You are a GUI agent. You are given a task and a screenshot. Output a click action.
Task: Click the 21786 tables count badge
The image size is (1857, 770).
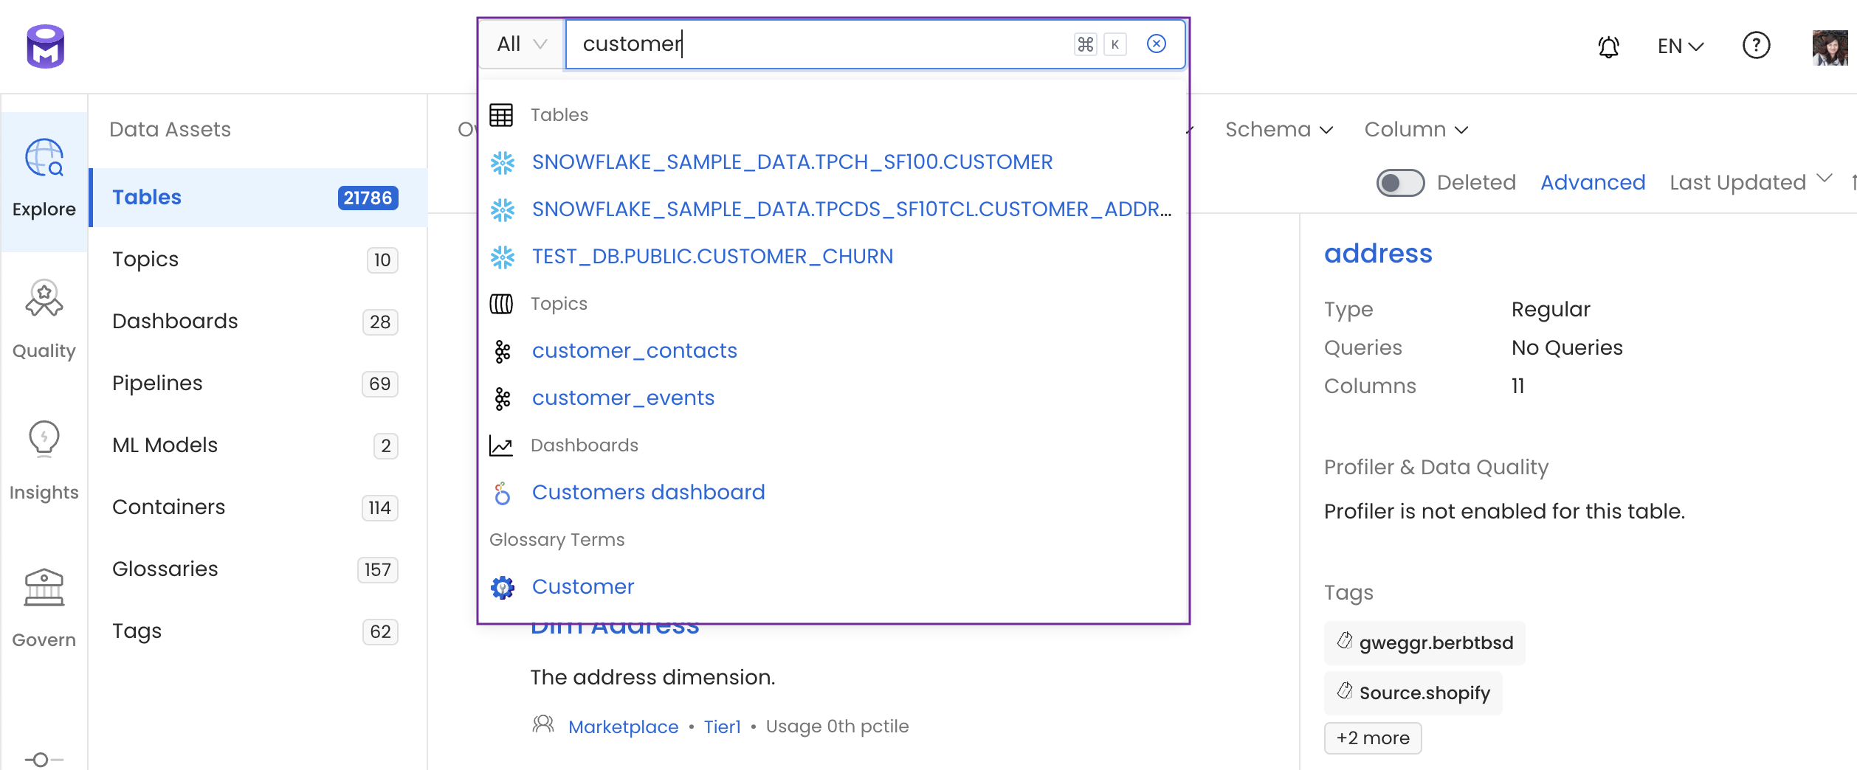368,198
